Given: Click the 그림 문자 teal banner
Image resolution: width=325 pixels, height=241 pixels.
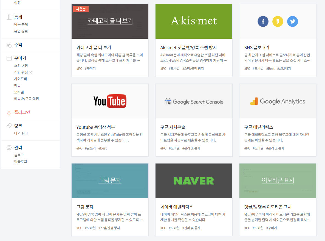Looking at the screenshot, I should click(x=110, y=181).
